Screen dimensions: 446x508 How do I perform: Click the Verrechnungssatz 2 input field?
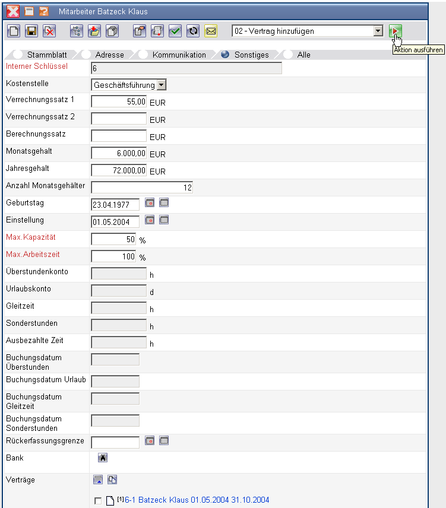[119, 119]
